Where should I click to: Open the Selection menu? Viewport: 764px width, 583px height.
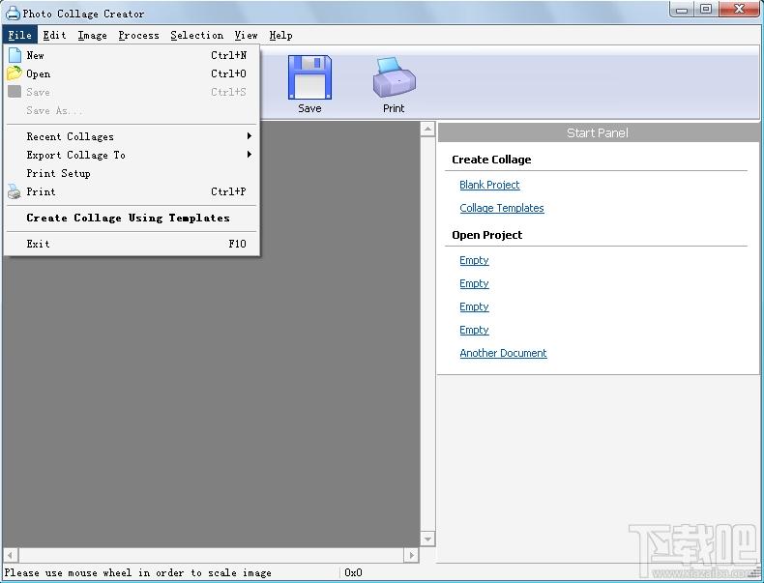197,35
